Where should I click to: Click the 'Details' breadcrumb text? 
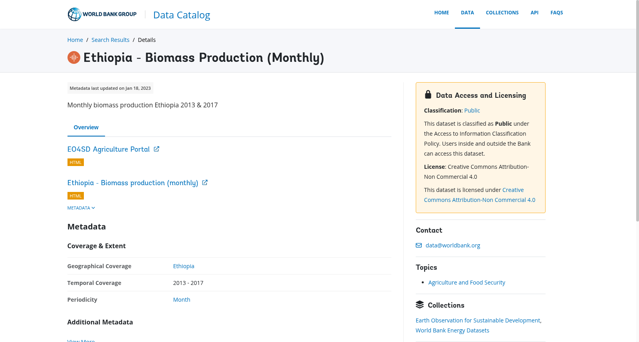[147, 40]
